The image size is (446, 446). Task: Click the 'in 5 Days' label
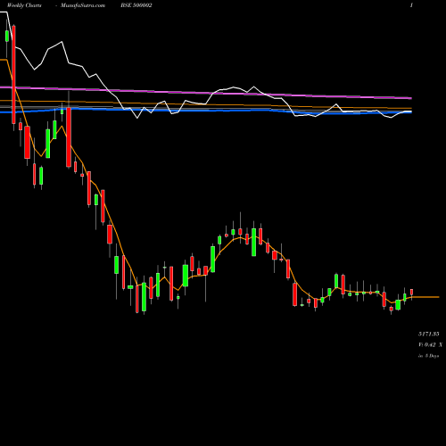(x=428, y=356)
